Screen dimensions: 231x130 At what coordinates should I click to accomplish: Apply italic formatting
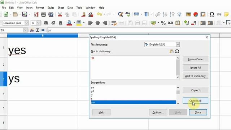coord(53,23)
